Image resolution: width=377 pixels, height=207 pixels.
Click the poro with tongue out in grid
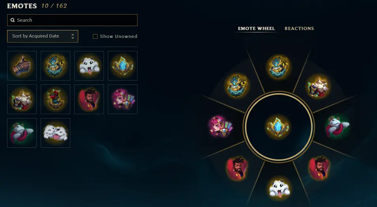[x=89, y=66]
